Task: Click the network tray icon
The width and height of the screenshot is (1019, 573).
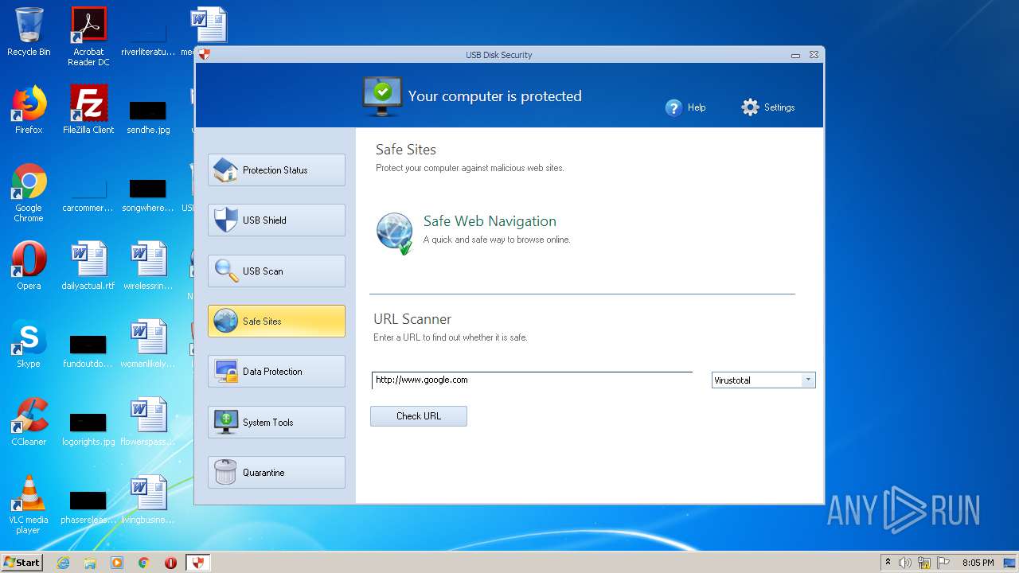Action: [924, 563]
